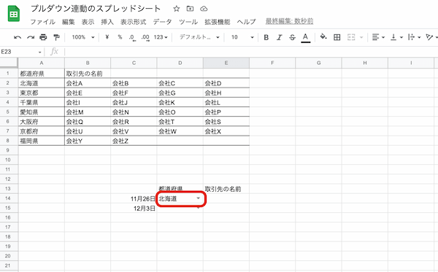Viewport: 438px width, 272px height.
Task: Select cell containing 11月26日
Action: tap(134, 198)
